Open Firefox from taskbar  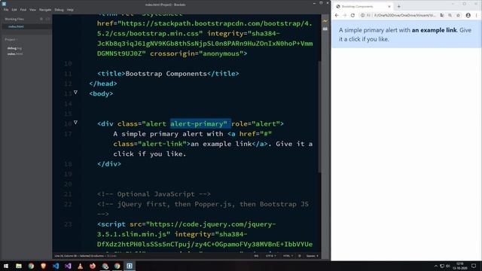click(x=93, y=266)
